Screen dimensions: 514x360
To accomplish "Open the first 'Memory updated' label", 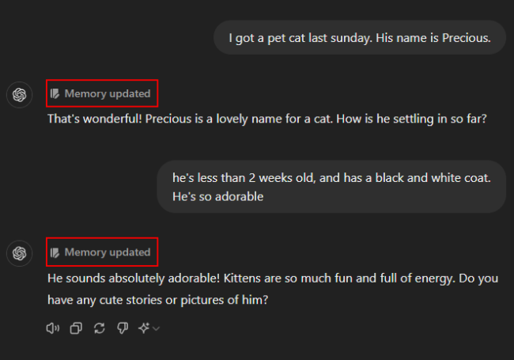I will click(x=108, y=93).
